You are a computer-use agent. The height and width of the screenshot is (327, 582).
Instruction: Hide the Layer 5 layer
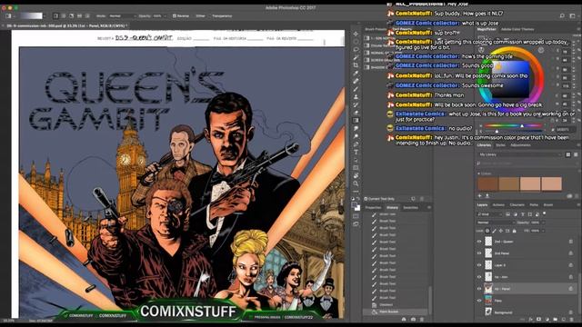[479, 265]
